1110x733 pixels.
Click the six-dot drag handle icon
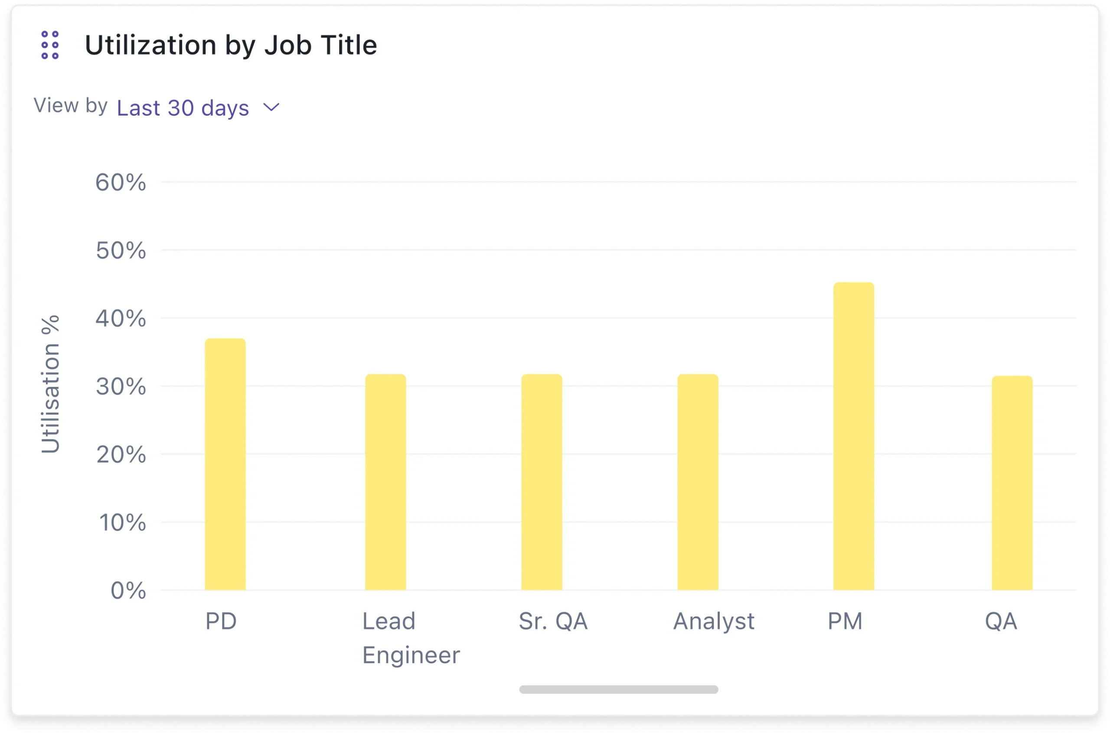pyautogui.click(x=49, y=45)
